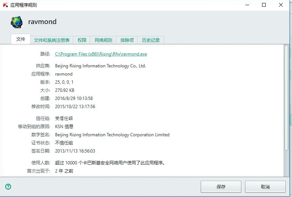292x197 pixels.
Task: Open the 权限 tab
Action: (x=82, y=40)
